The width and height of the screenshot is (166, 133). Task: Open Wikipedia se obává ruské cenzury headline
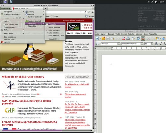point(23,77)
